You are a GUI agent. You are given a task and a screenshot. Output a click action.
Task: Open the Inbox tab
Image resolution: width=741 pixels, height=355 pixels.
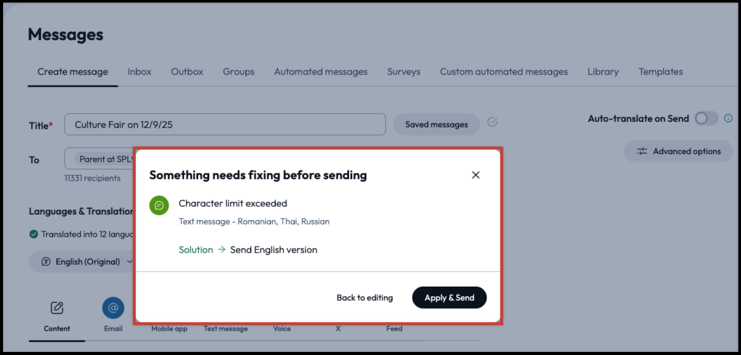139,71
